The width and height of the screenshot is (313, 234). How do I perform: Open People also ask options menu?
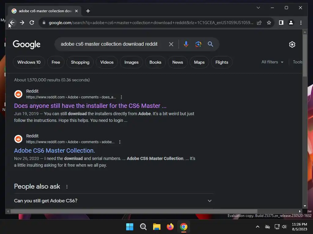67,187
